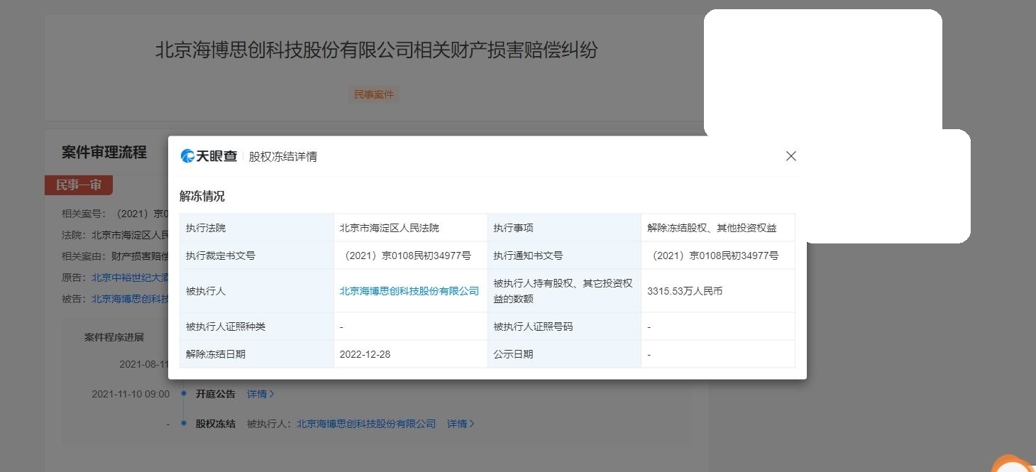Select amount 3315.53万人民币
This screenshot has height=472, width=1036.
(685, 291)
